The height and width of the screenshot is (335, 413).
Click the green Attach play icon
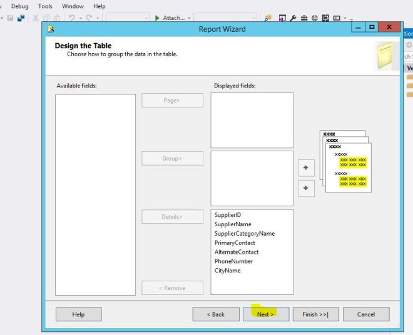point(158,18)
